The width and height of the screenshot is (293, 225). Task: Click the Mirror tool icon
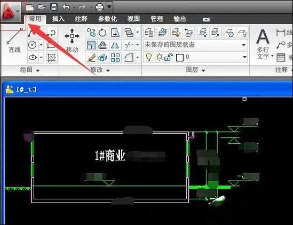[x=115, y=45]
